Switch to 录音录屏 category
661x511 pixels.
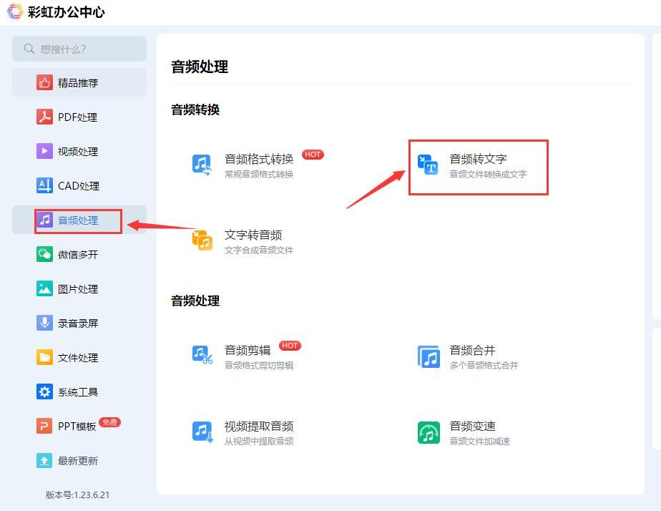tap(79, 323)
